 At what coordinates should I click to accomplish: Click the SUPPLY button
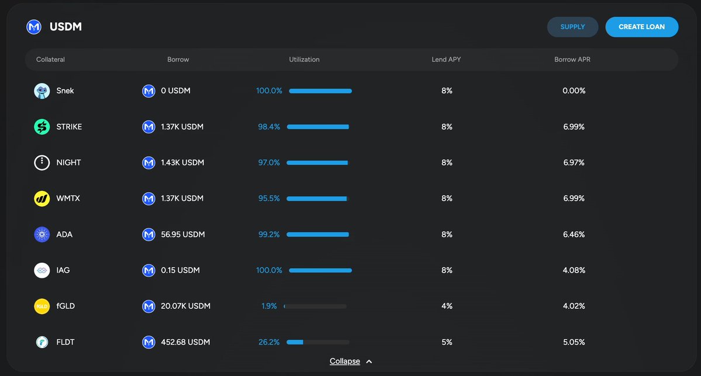tap(573, 27)
